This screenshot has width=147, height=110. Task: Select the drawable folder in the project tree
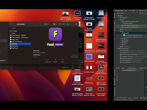[125, 33]
